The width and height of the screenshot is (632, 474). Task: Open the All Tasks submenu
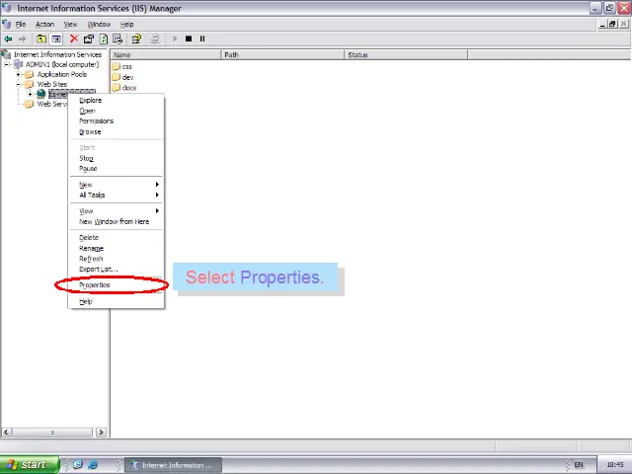point(117,195)
